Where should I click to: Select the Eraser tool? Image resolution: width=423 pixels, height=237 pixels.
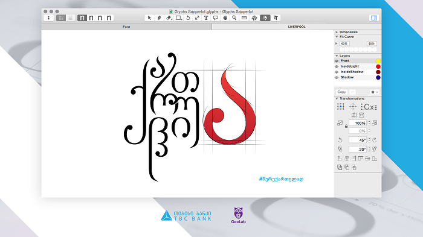pyautogui.click(x=169, y=17)
